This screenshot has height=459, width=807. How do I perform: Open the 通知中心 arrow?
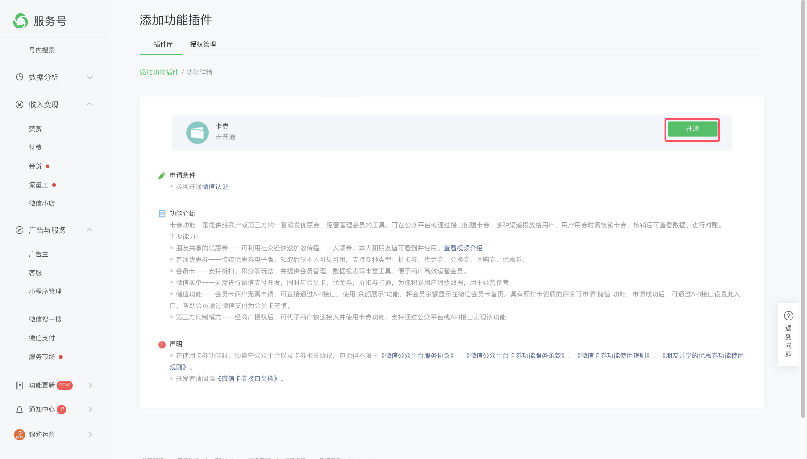[x=90, y=409]
